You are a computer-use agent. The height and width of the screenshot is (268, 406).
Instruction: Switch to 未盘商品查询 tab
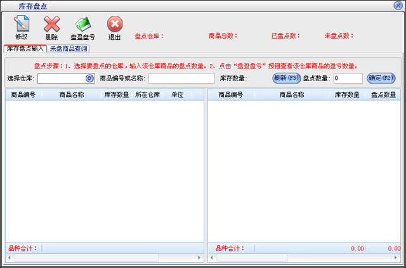[69, 49]
